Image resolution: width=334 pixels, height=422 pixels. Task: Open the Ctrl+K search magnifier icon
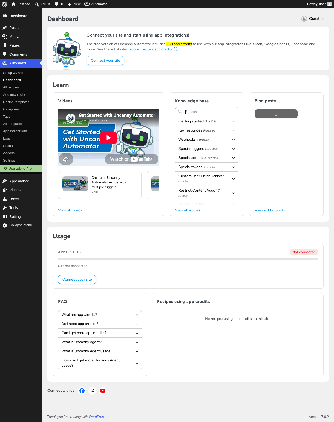pyautogui.click(x=37, y=4)
